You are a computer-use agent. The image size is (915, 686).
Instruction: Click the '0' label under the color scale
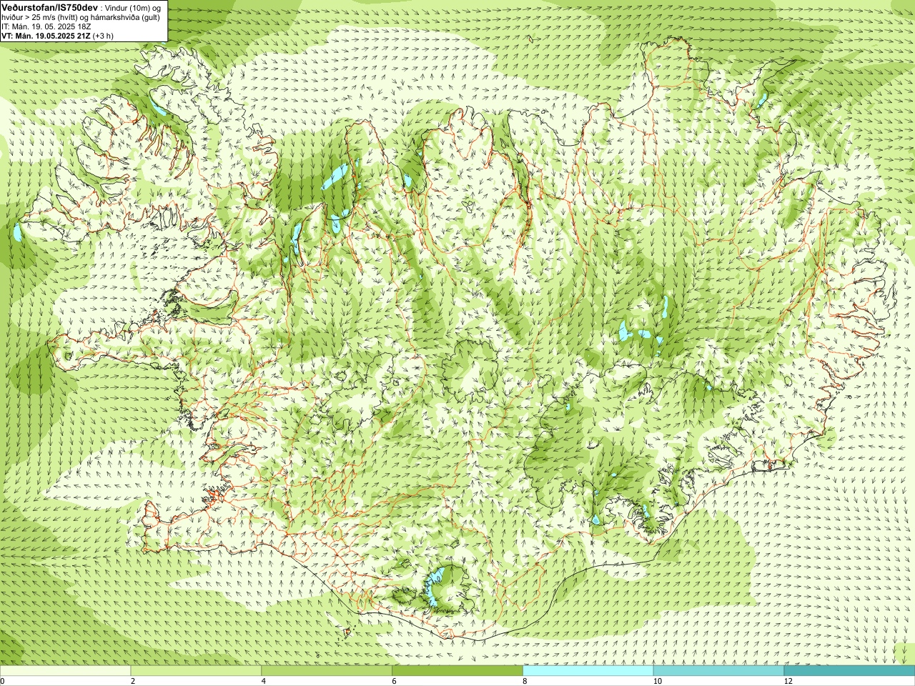(2, 681)
